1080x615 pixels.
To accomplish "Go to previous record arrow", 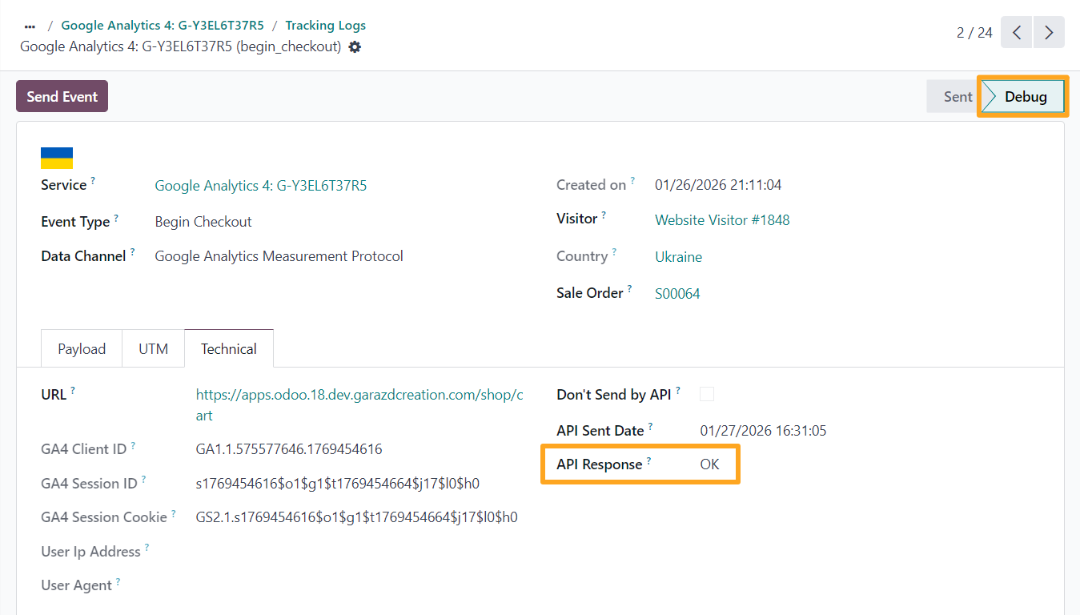I will pyautogui.click(x=1017, y=32).
